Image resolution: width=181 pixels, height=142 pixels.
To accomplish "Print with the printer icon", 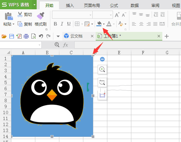I will pyautogui.click(x=26, y=36).
